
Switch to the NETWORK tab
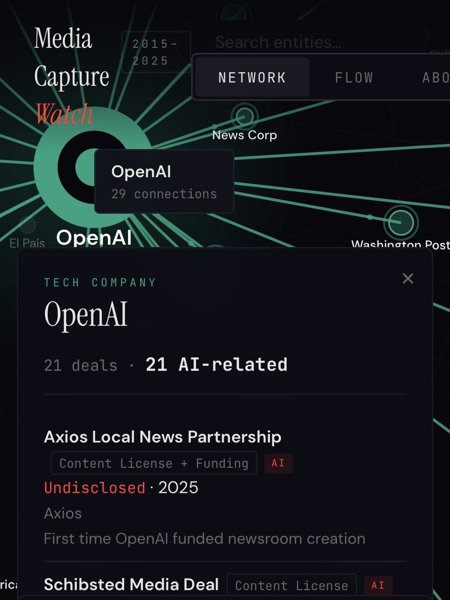[252, 77]
